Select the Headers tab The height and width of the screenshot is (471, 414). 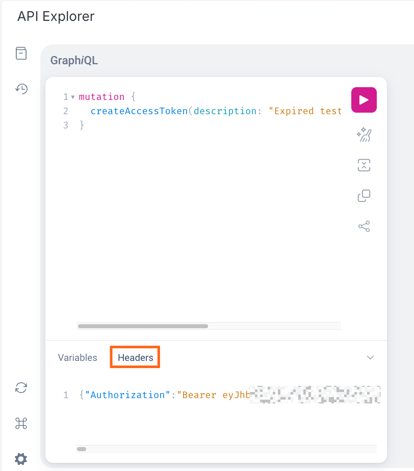click(135, 358)
